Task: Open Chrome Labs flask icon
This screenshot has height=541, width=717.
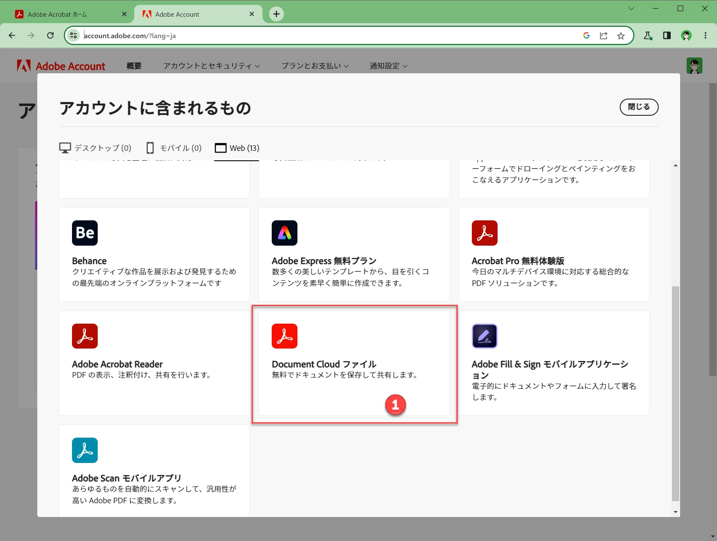Action: click(x=648, y=36)
